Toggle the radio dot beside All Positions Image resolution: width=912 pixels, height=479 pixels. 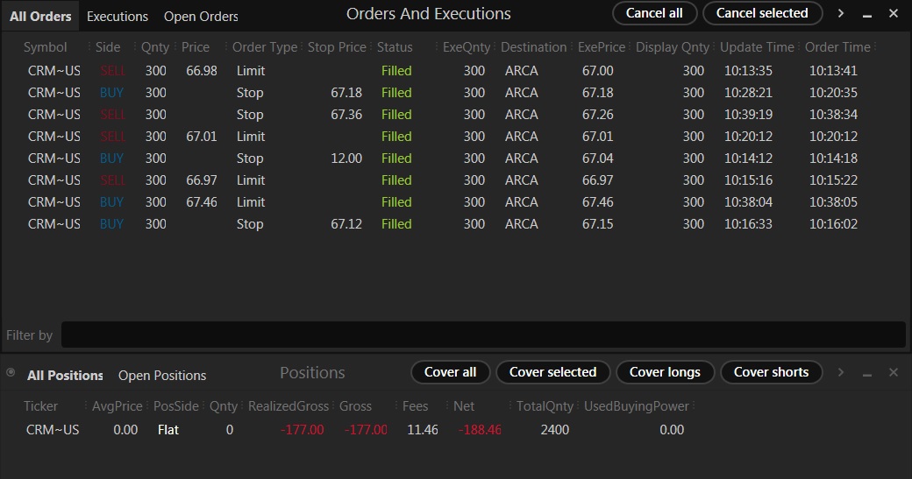[x=11, y=373]
